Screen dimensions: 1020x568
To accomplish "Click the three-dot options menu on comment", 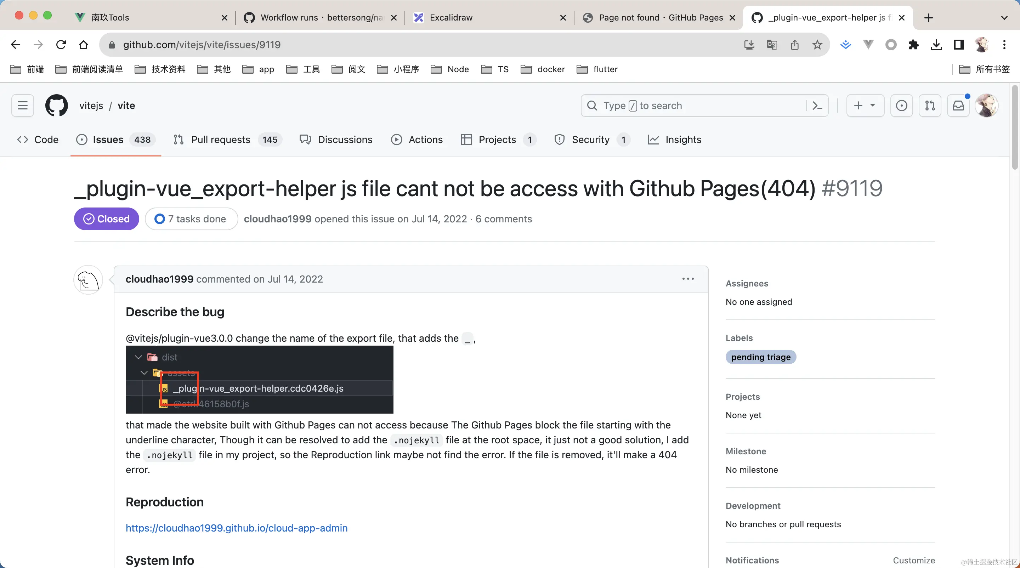I will coord(688,278).
